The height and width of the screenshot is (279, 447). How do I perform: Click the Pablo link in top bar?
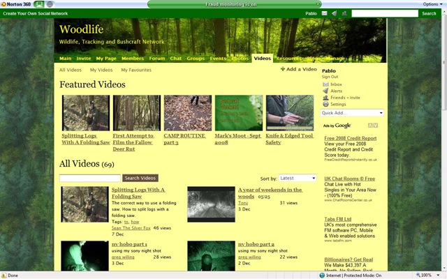pyautogui.click(x=311, y=13)
